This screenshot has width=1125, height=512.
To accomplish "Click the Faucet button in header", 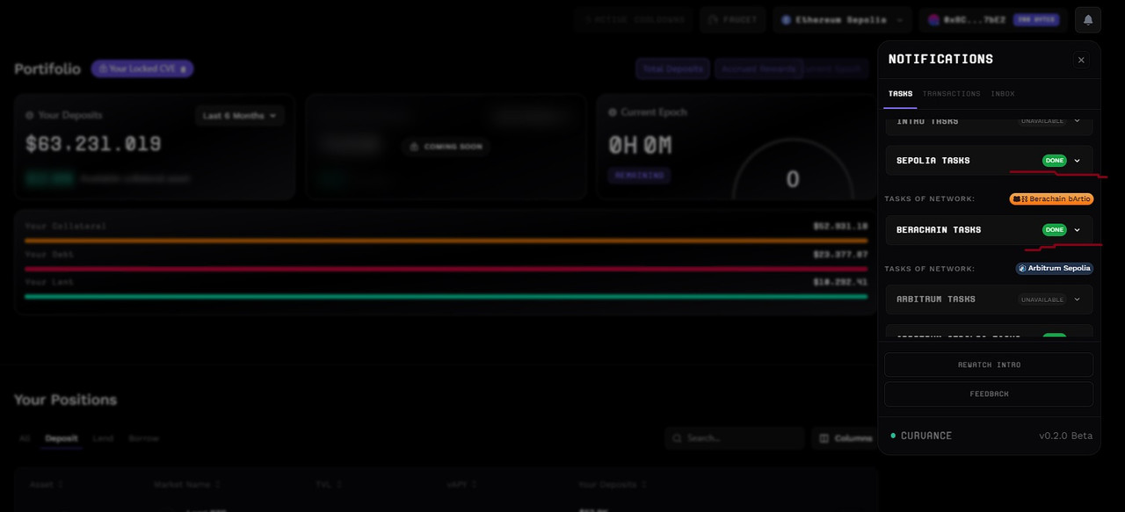I will (x=733, y=19).
